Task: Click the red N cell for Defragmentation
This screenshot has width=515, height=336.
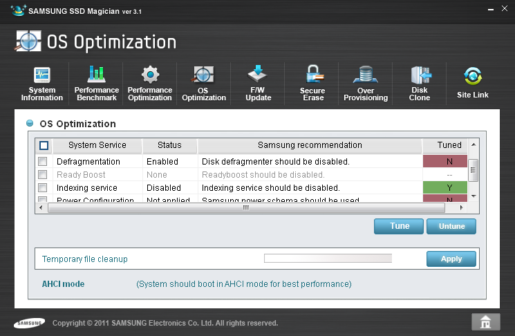Action: tap(445, 161)
